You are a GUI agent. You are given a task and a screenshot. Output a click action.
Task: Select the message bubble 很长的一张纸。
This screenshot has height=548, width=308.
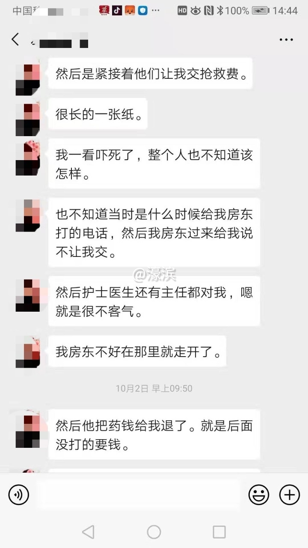(x=98, y=114)
